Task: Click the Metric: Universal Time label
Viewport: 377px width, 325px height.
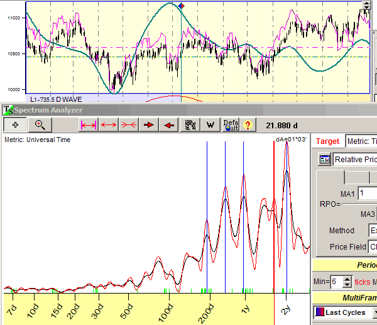Action: (38, 140)
